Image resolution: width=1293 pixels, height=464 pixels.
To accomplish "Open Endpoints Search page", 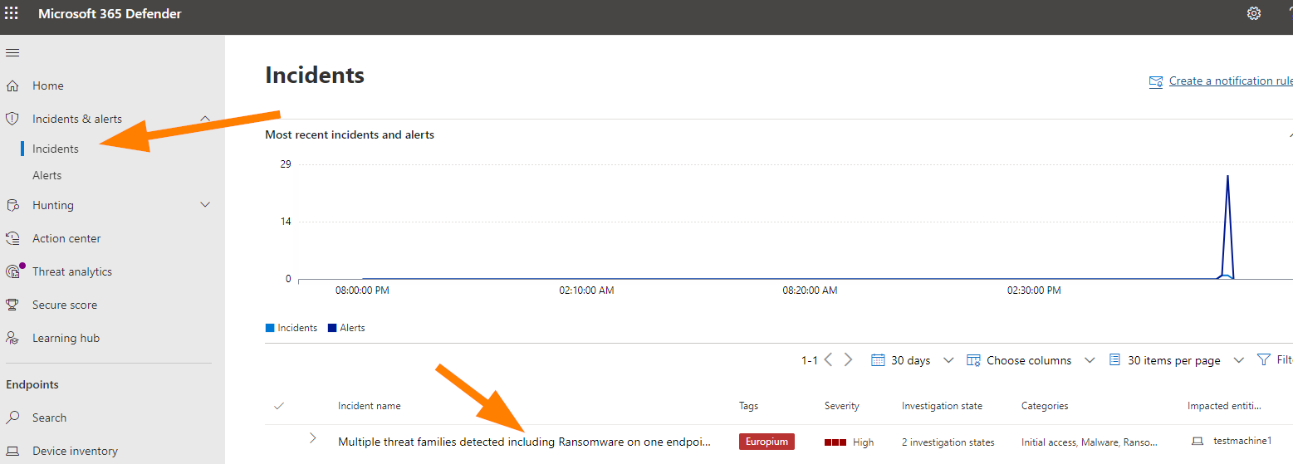I will pyautogui.click(x=49, y=418).
